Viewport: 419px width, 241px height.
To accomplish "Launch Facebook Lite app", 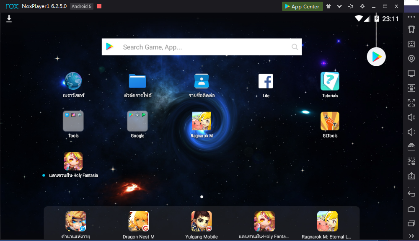I will (x=266, y=81).
